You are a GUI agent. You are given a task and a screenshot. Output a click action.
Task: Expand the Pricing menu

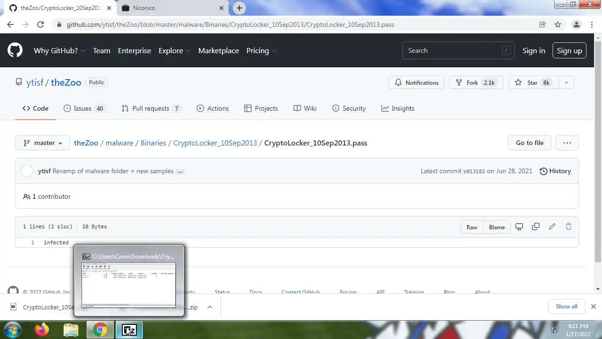pyautogui.click(x=261, y=50)
